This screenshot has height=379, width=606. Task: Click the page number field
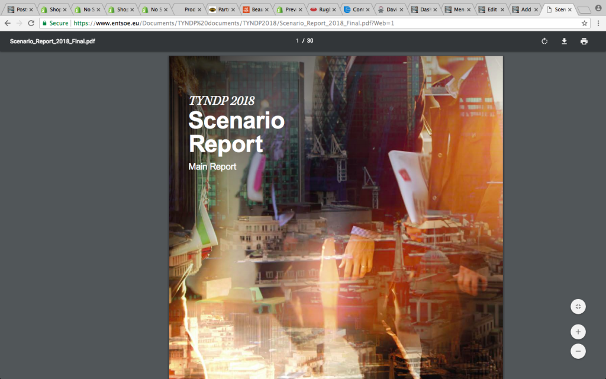click(x=298, y=41)
